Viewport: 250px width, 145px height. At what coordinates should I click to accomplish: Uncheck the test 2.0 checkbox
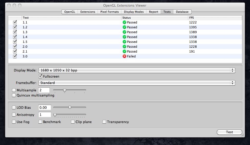point(15,46)
